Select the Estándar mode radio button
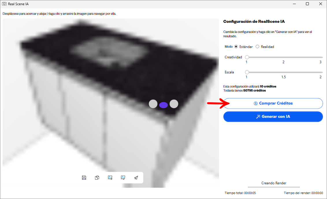Screen dimensions: 327x199 (x=236, y=47)
